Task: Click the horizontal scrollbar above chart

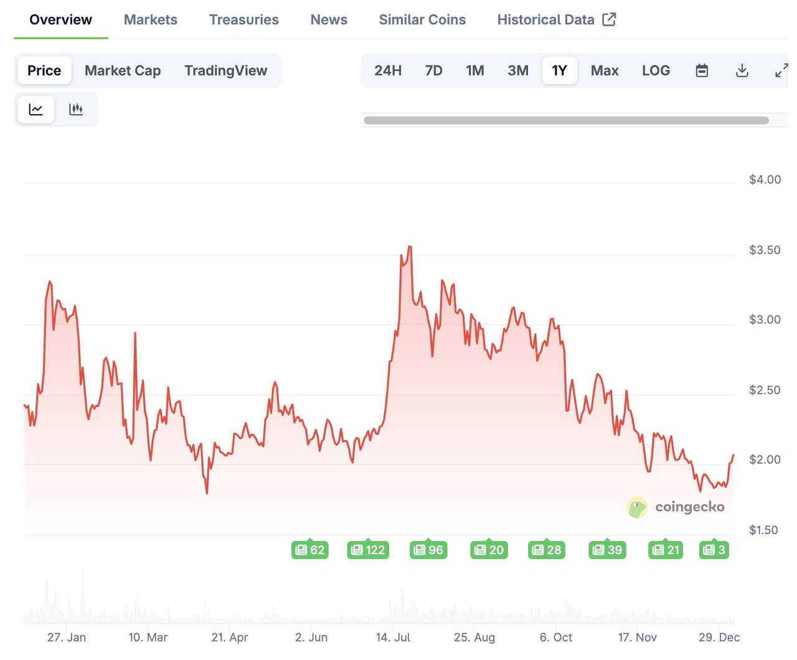Action: (x=565, y=120)
